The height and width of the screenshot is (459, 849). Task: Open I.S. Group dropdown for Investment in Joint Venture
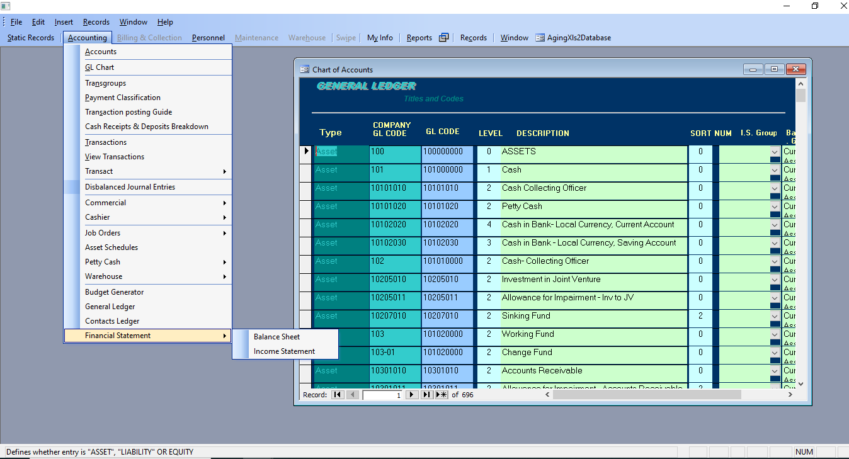click(x=775, y=280)
